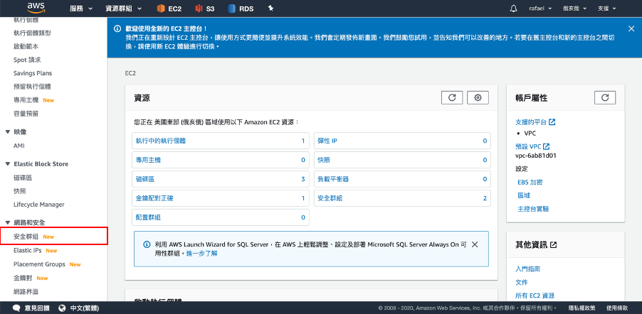
Task: Open the 所有 EC2 資源 link
Action: click(535, 296)
